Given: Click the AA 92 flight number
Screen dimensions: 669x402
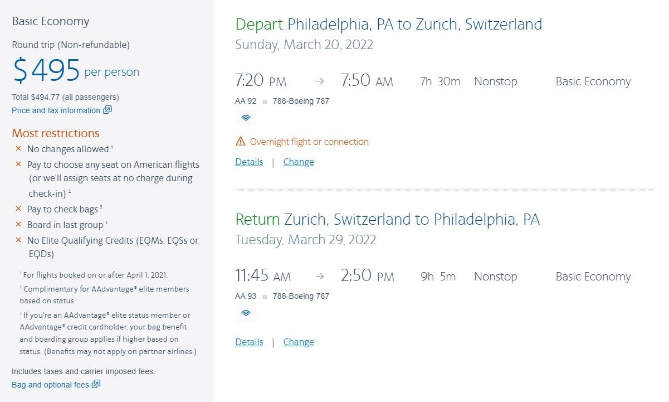Looking at the screenshot, I should click(x=246, y=101).
